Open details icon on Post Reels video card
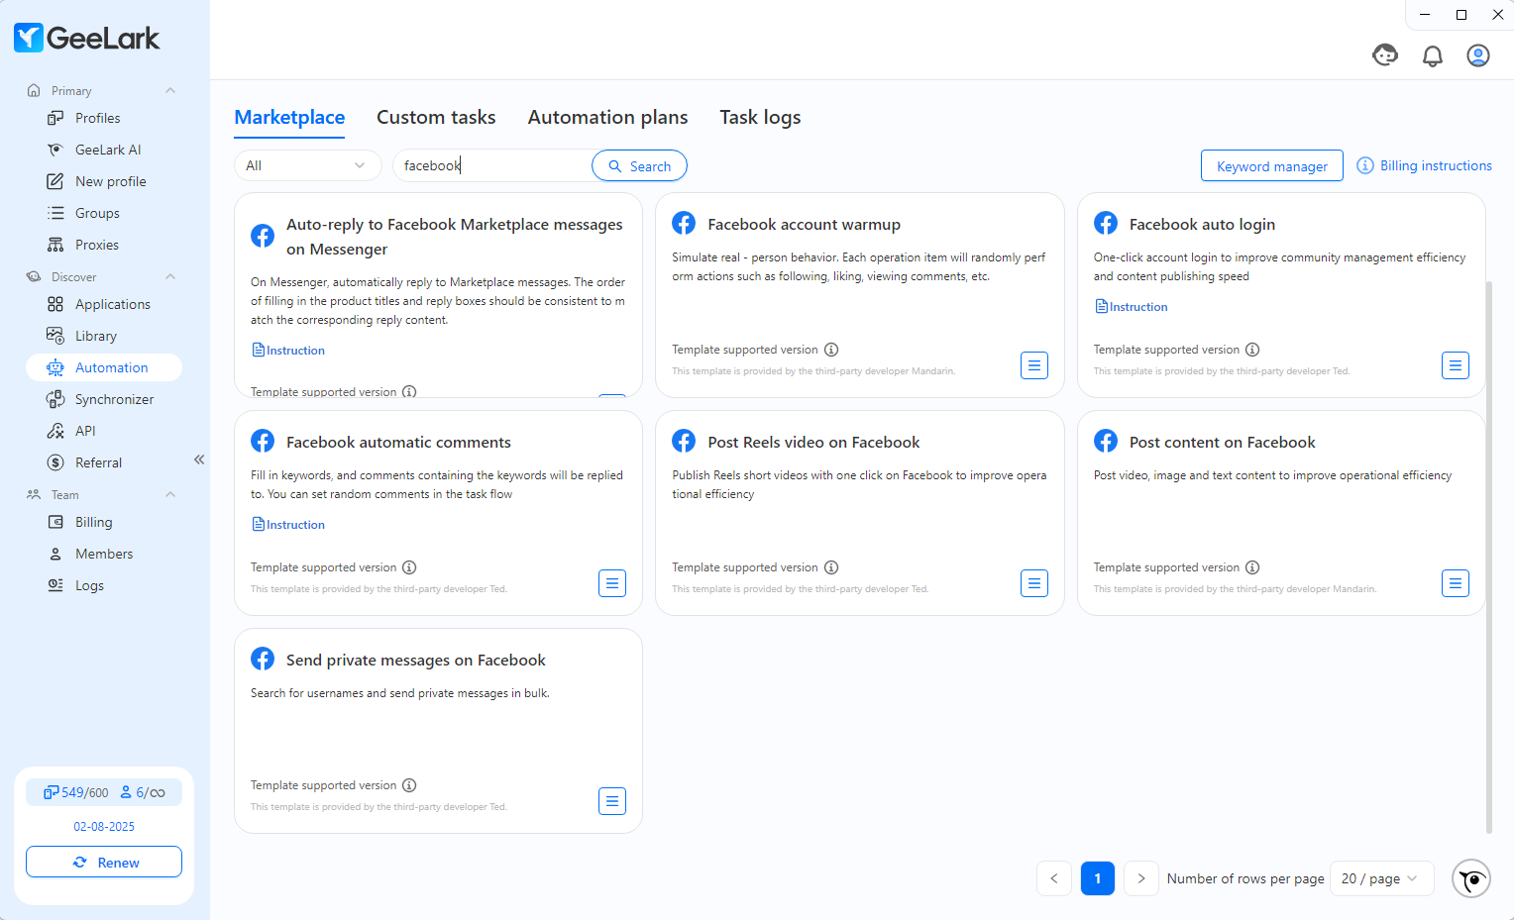This screenshot has height=920, width=1514. (x=1034, y=583)
